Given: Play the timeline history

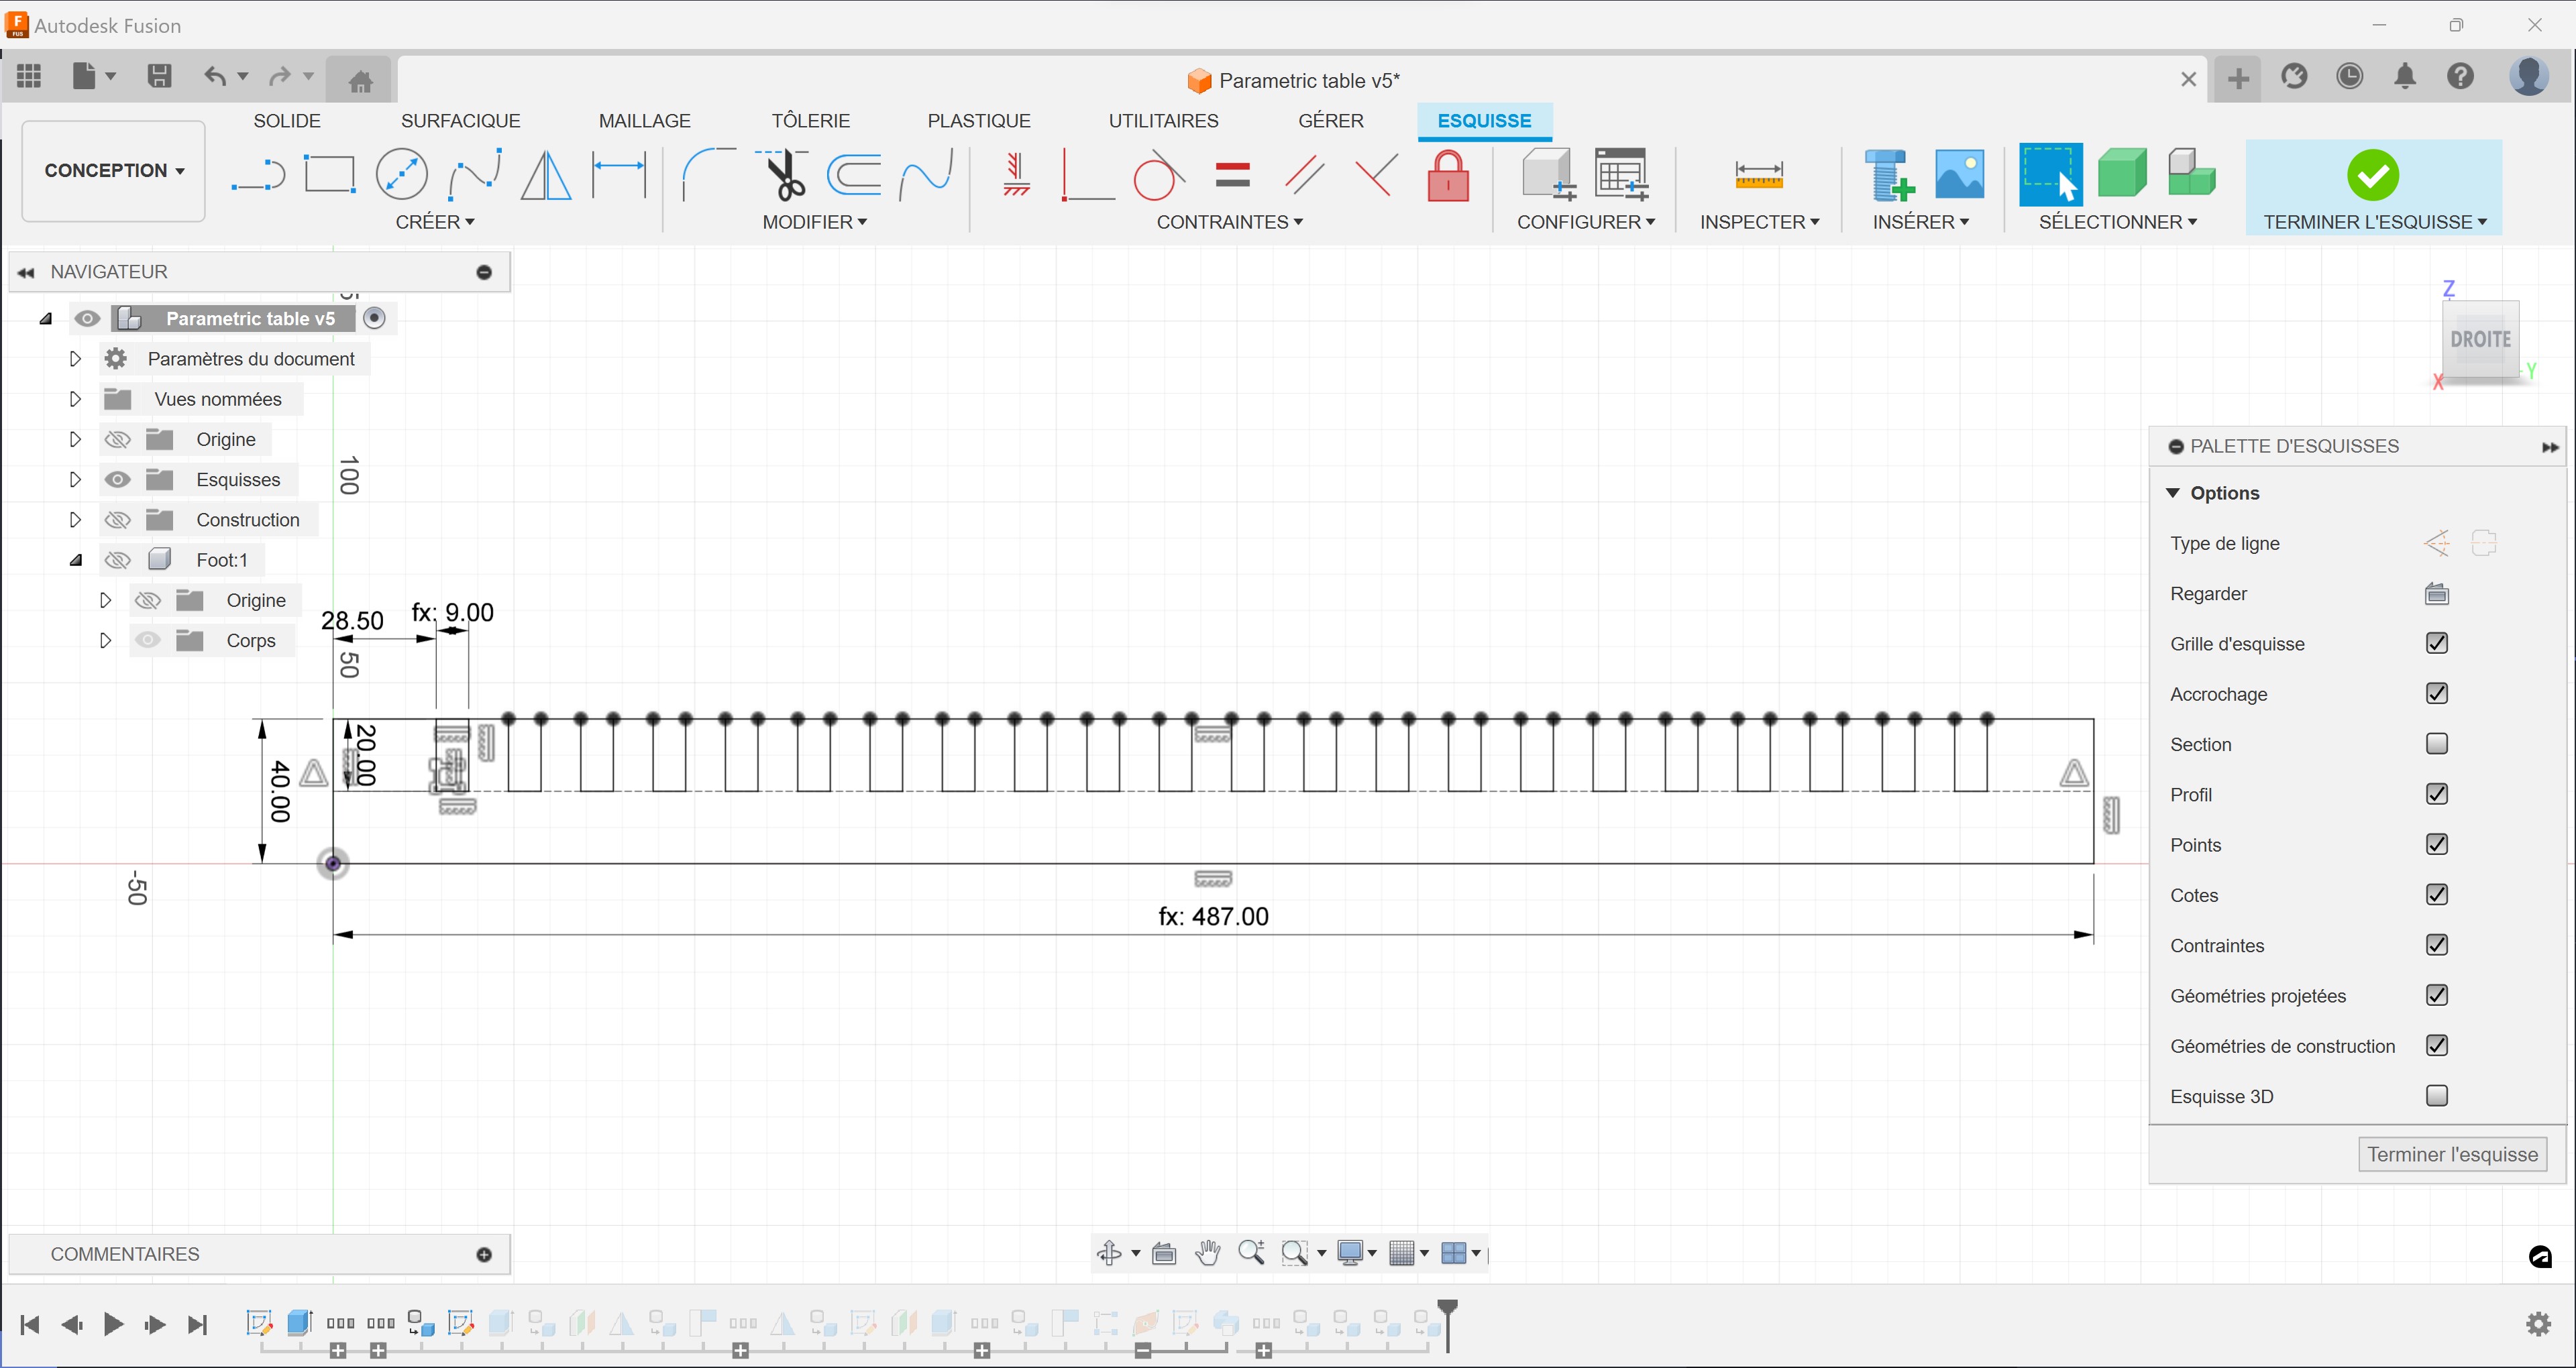Looking at the screenshot, I should 113,1325.
